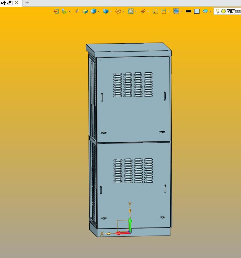Click the exit/return arrow icon in toolbar
Screen dimensions: 241x258
(56, 11)
